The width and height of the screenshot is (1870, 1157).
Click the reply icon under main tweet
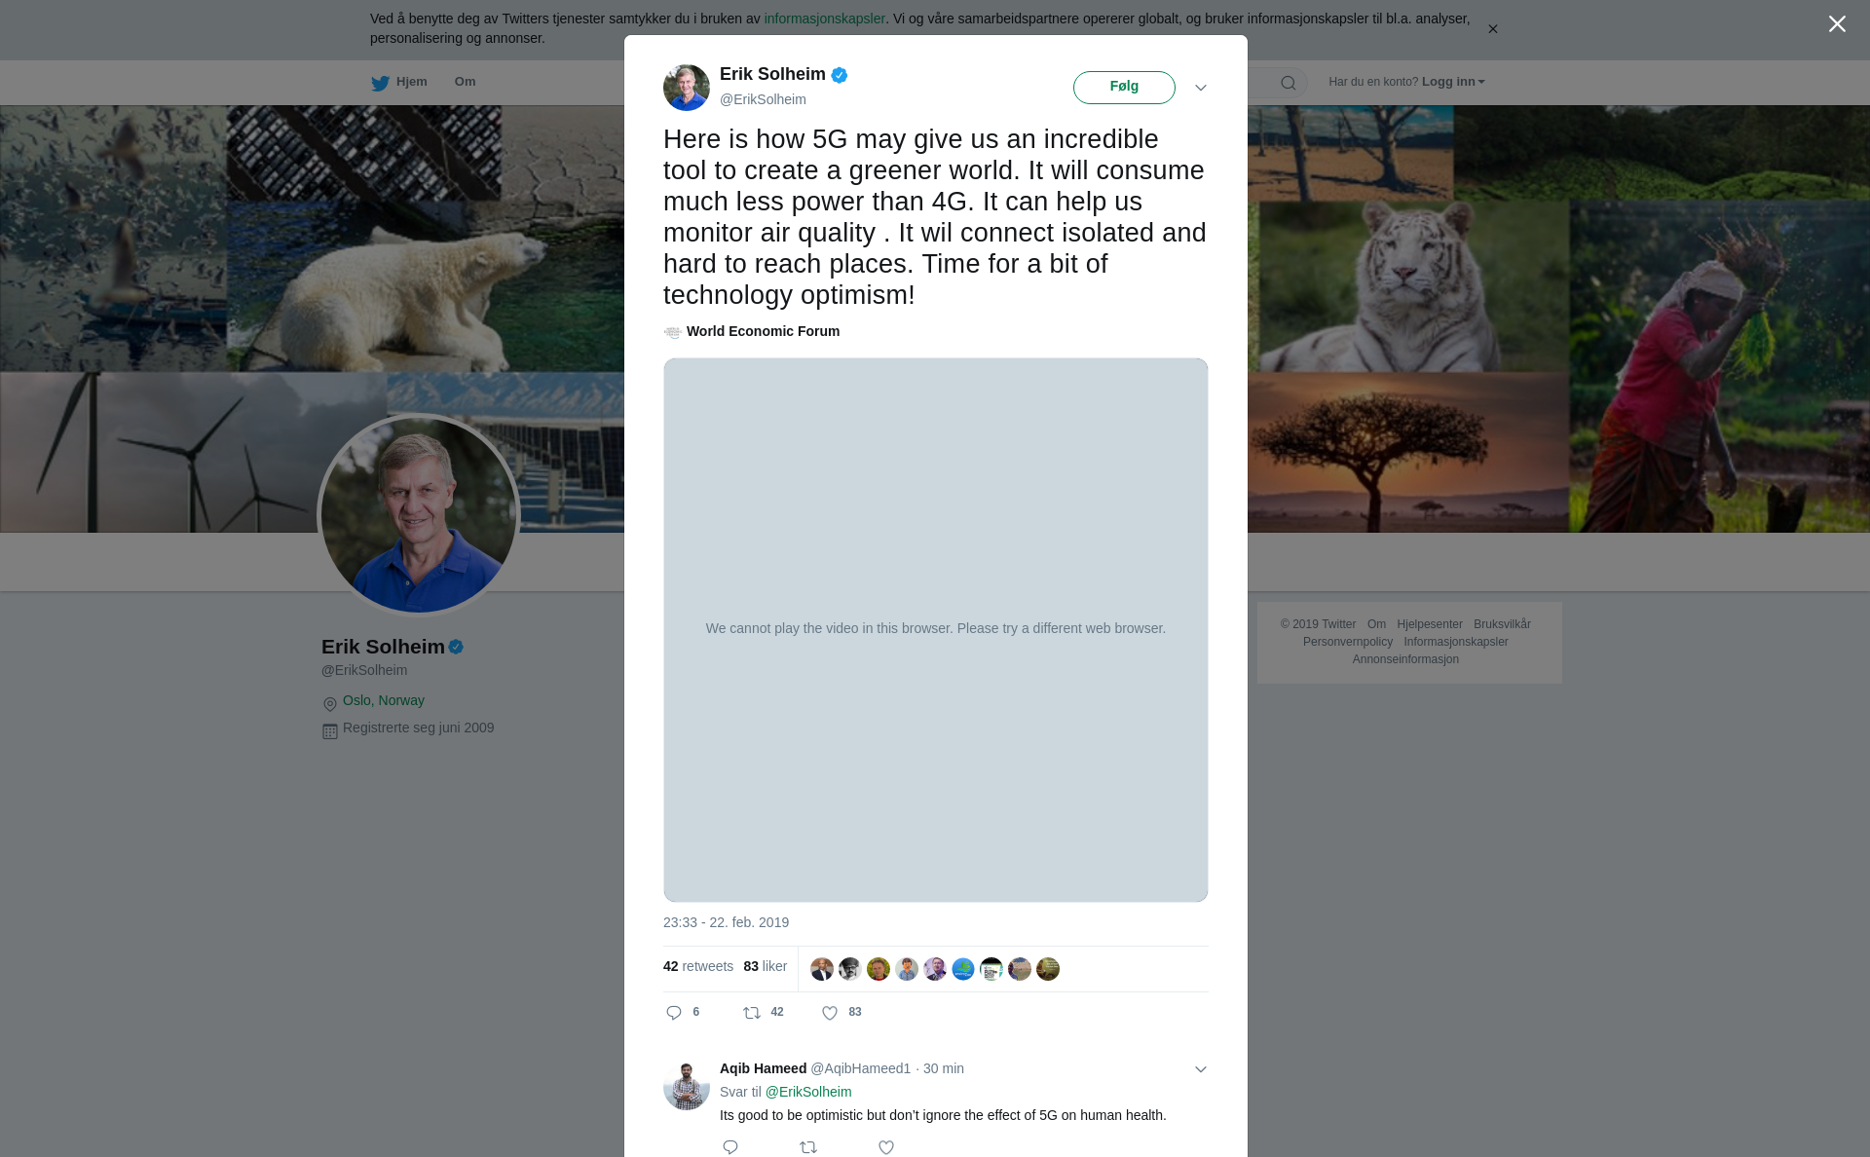[x=674, y=1013]
